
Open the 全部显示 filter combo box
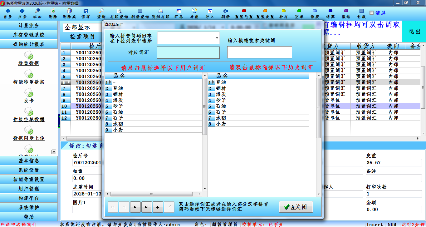[83, 27]
